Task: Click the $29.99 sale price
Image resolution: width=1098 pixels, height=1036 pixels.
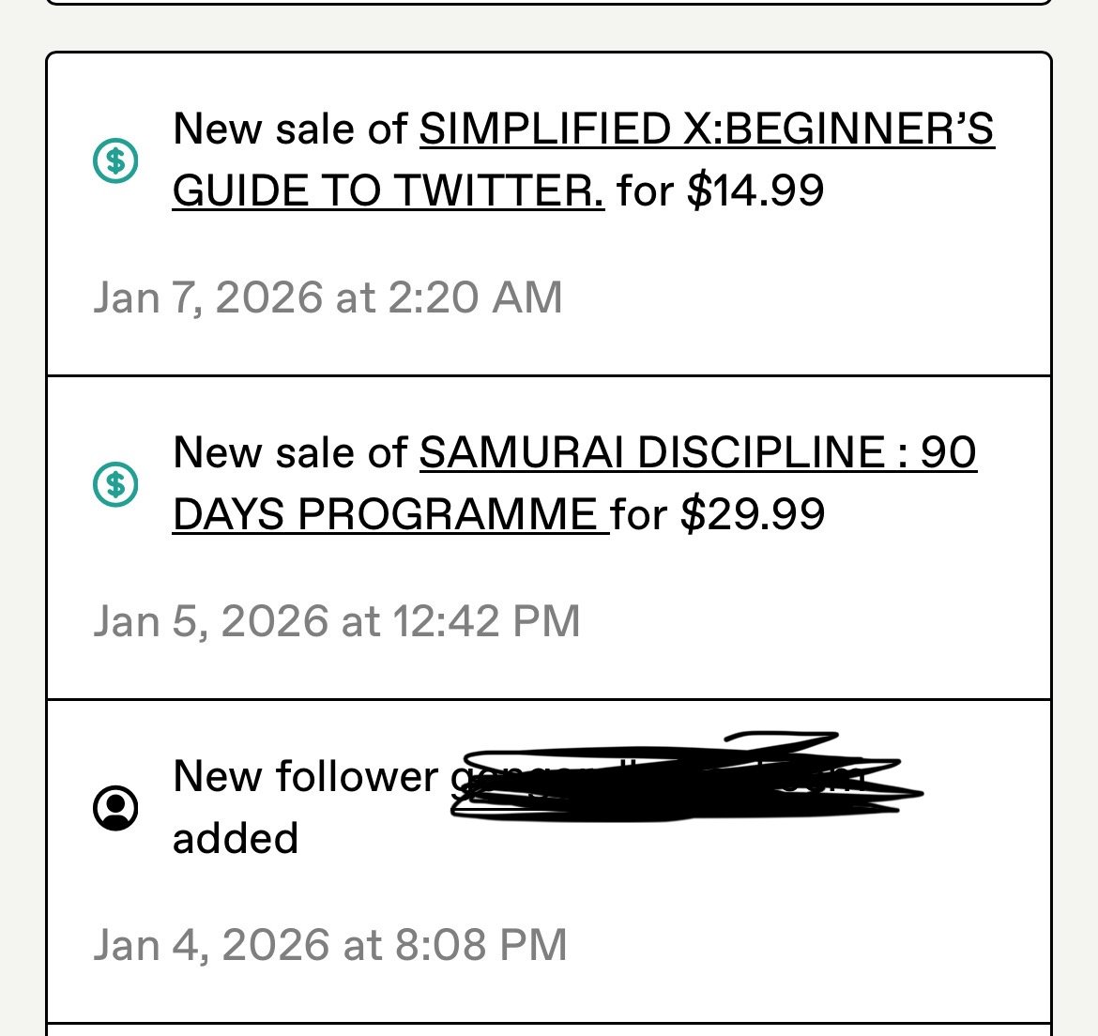Action: pyautogui.click(x=753, y=514)
